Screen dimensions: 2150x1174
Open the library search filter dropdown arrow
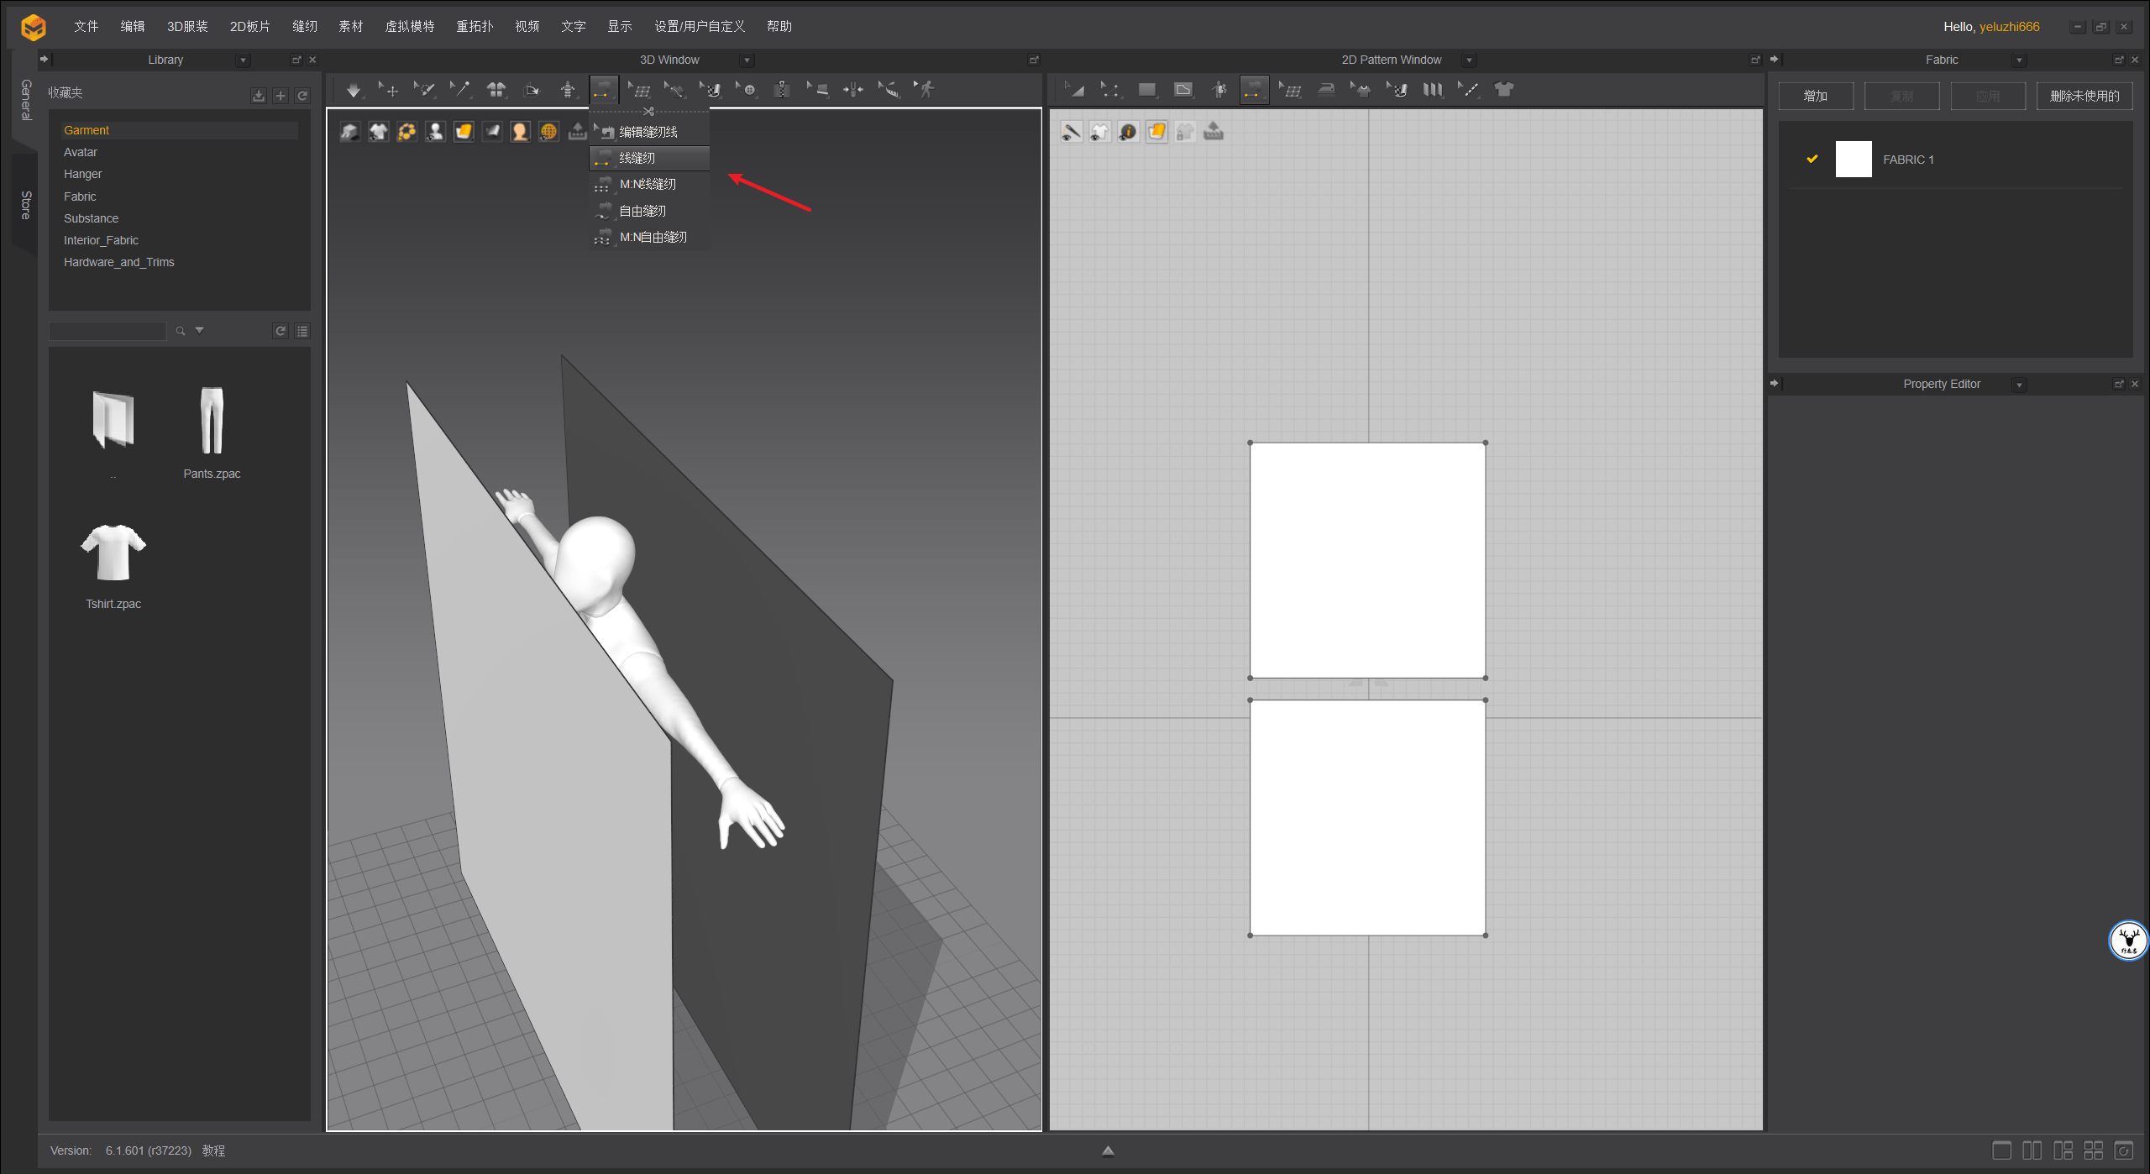(200, 331)
